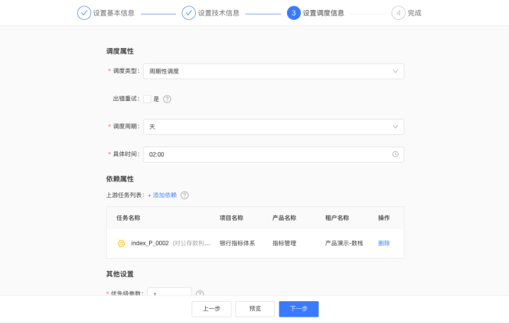The height and width of the screenshot is (323, 509).
Task: Go to the 设置基本信息 step label
Action: click(x=114, y=13)
